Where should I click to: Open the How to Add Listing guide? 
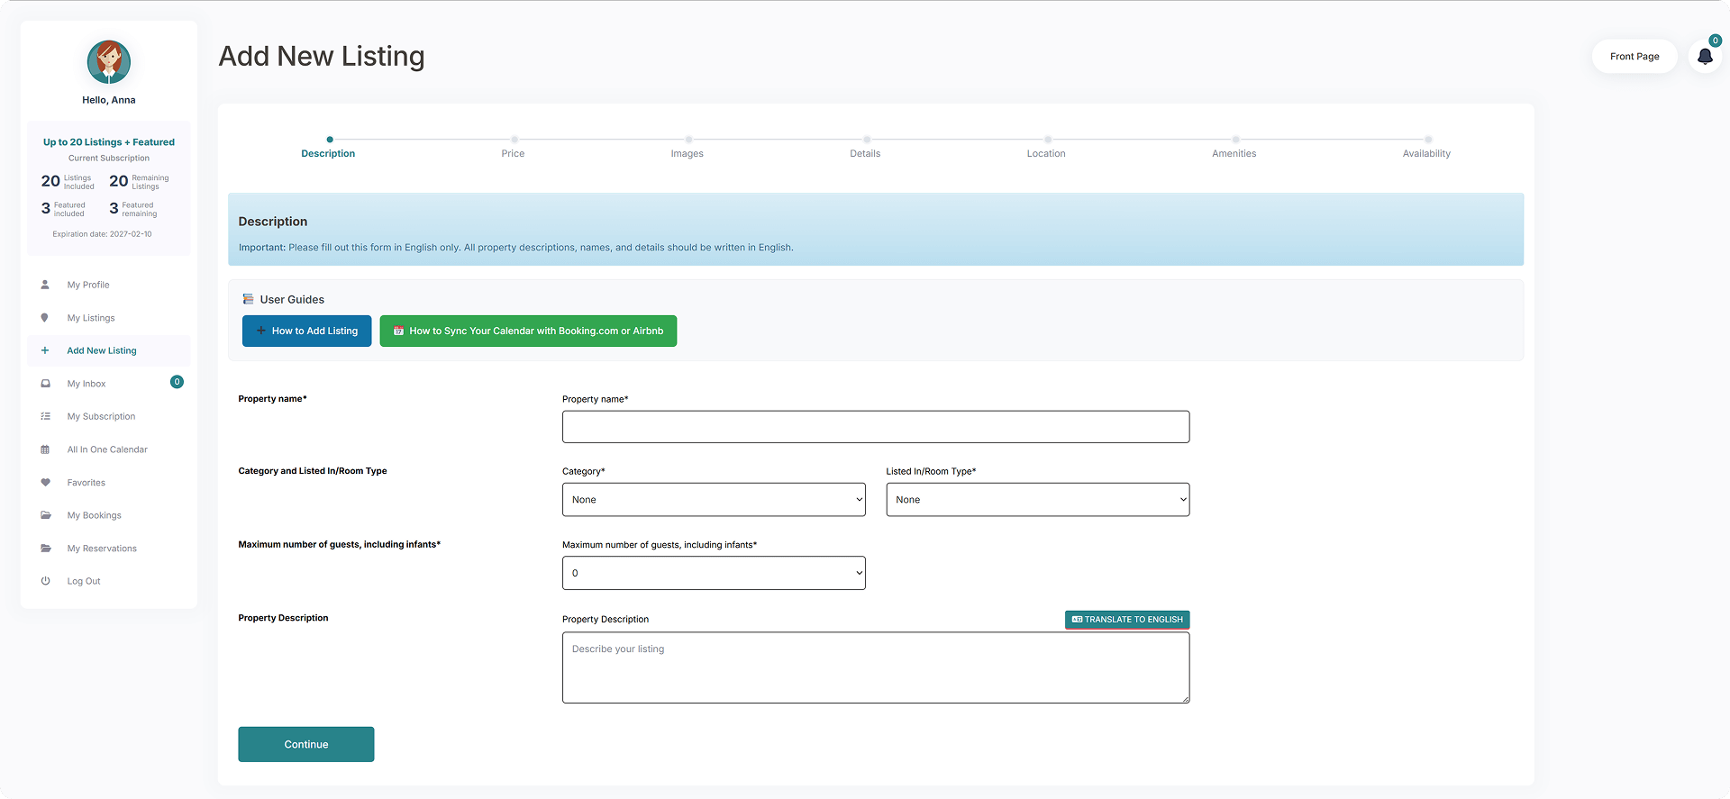(306, 331)
